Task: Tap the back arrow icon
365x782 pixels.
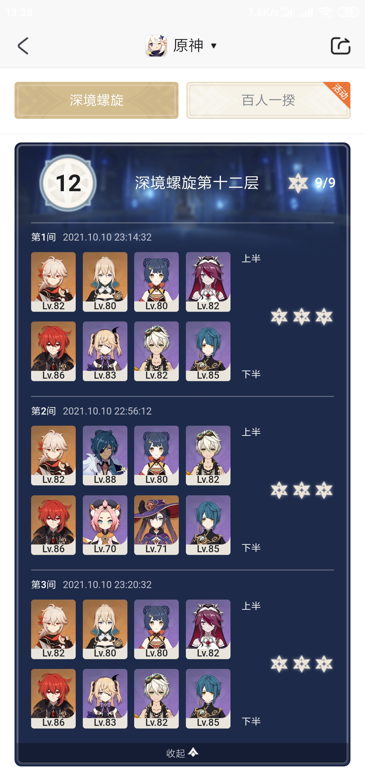Action: coord(23,46)
